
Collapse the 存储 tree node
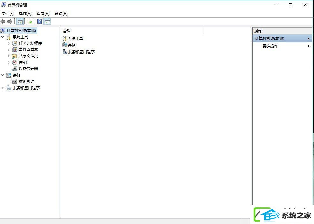click(x=3, y=75)
